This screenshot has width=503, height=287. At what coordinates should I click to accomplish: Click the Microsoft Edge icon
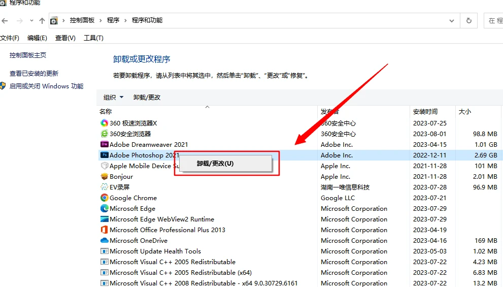104,208
